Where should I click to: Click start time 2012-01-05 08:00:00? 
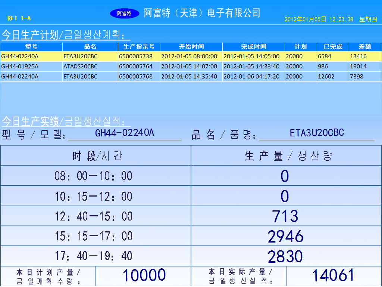(191, 56)
